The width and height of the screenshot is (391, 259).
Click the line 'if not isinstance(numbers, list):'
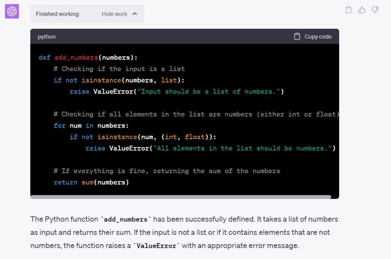[119, 80]
